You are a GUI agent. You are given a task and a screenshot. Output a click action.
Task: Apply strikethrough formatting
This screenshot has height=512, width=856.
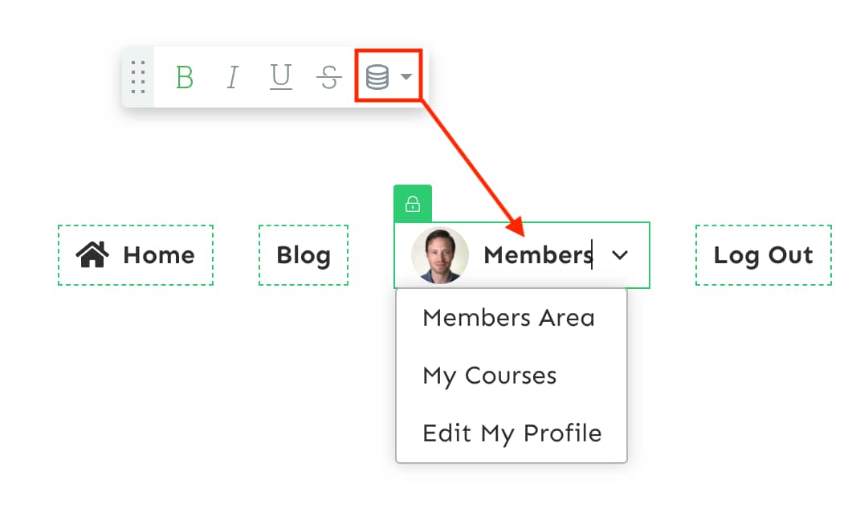(328, 77)
